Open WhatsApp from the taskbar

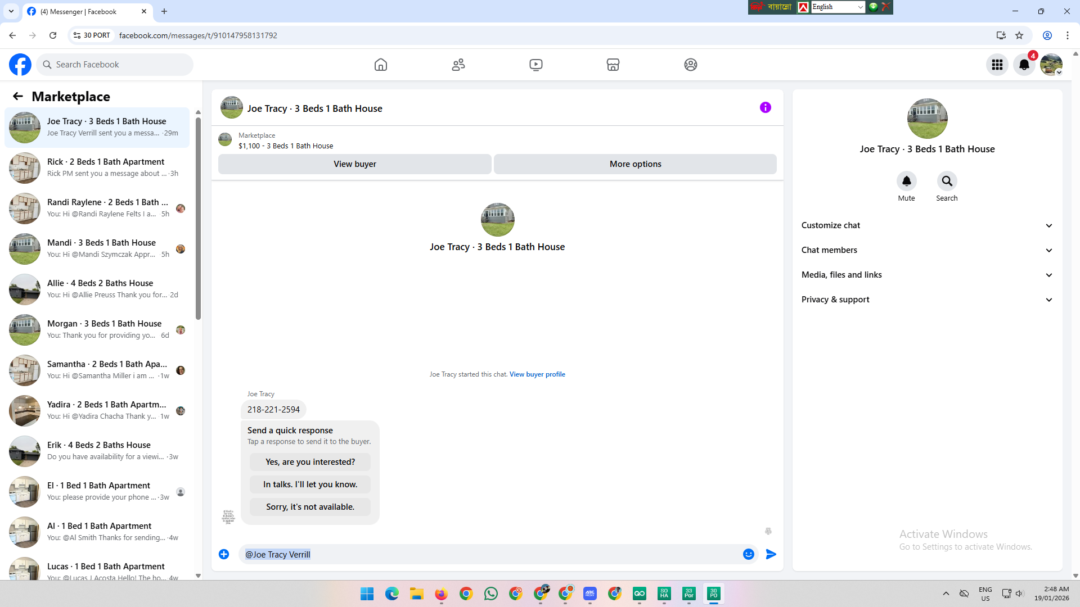(491, 594)
